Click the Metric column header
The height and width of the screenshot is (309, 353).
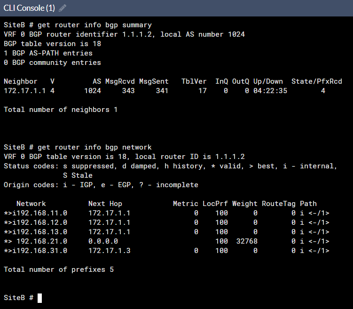tap(186, 204)
